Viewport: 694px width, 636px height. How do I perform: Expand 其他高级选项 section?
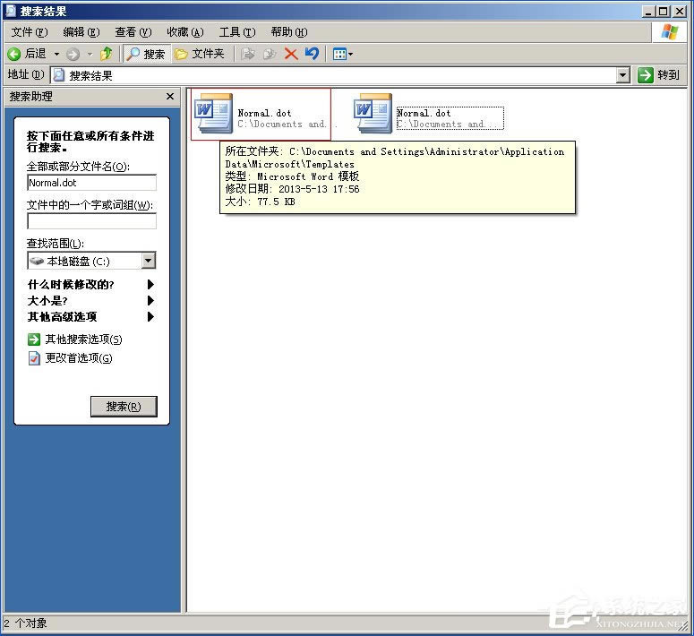pyautogui.click(x=90, y=317)
